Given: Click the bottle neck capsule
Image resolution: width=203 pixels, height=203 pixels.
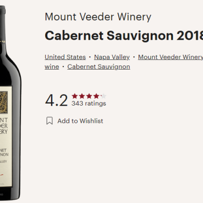Looking at the screenshot, I should coord(3,24).
